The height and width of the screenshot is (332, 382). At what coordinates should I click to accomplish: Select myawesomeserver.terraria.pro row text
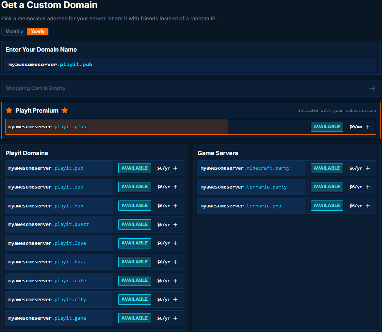pyautogui.click(x=241, y=206)
